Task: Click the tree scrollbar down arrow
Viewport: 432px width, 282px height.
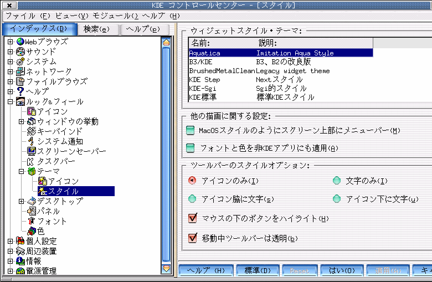Action: (166, 268)
